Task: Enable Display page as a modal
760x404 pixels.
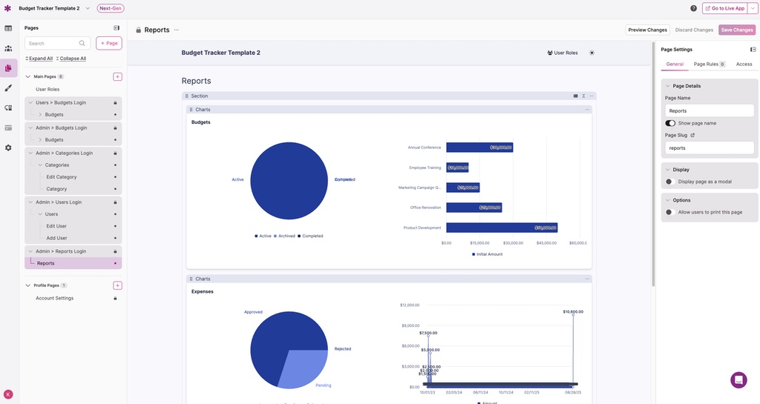Action: click(669, 182)
